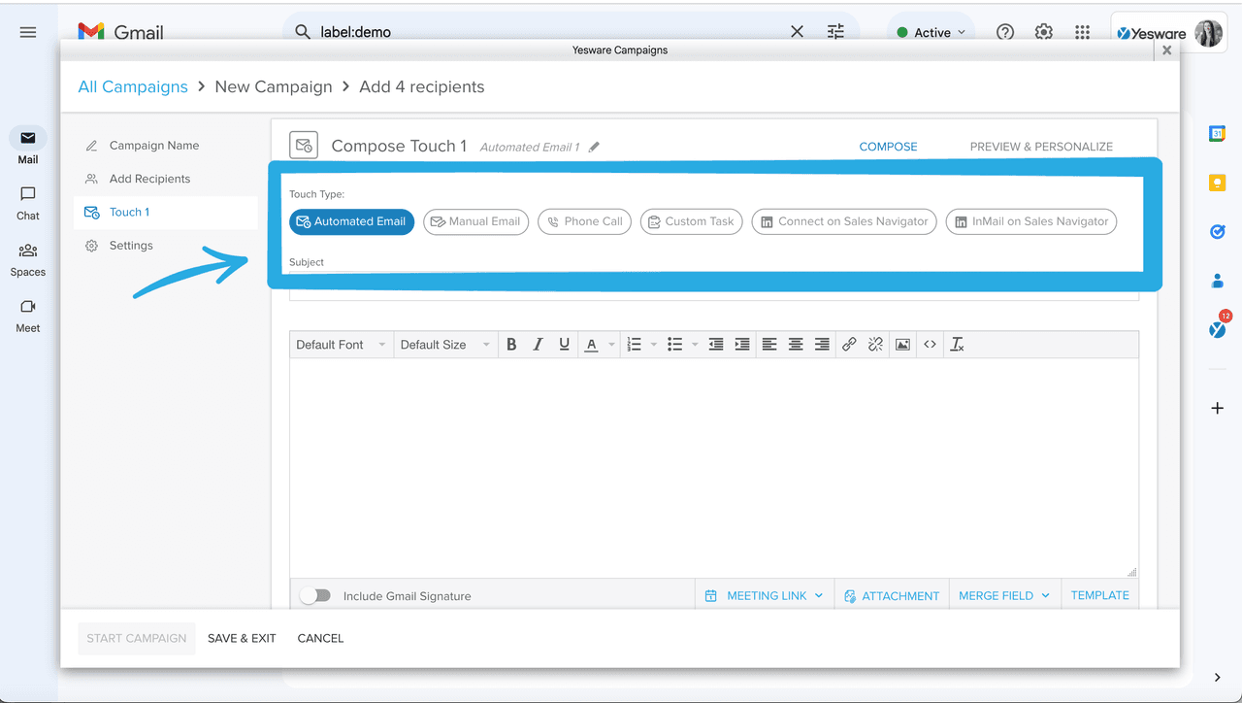Click the All Campaigns breadcrumb link

(x=133, y=86)
